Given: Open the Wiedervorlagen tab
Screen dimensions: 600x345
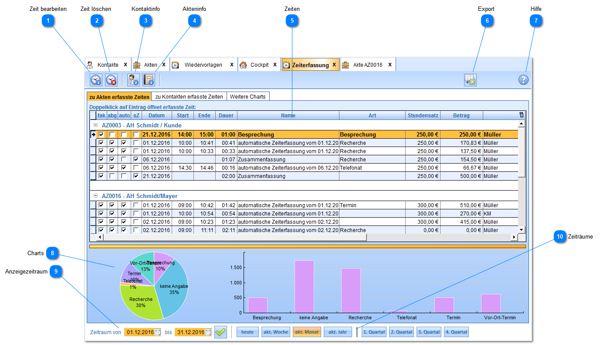Looking at the screenshot, I should tap(203, 65).
